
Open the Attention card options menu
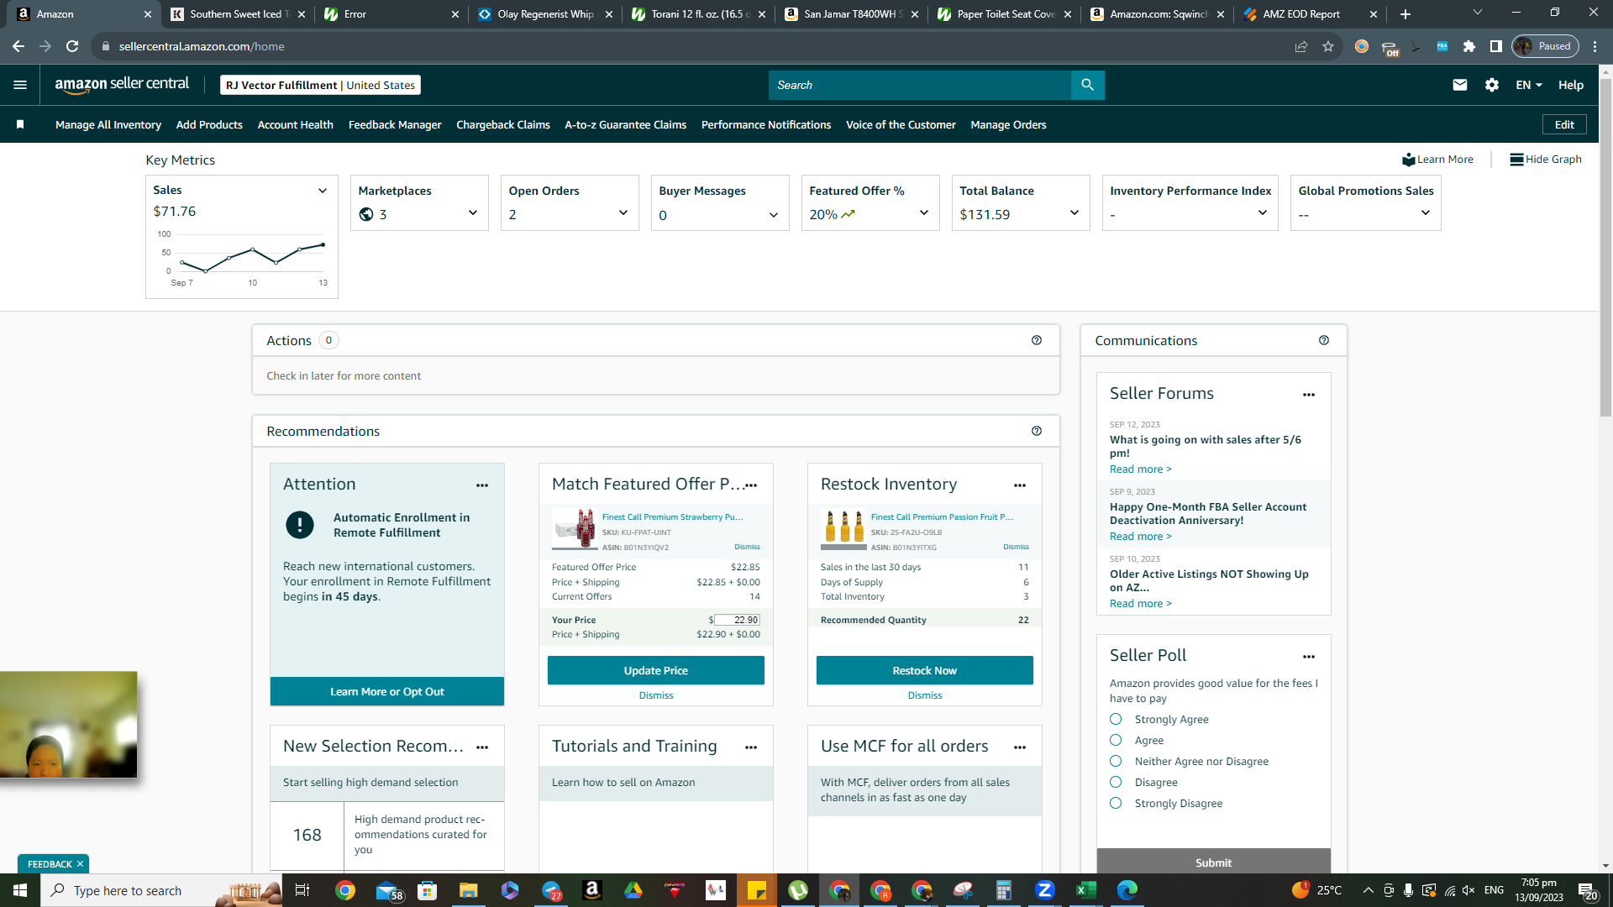click(482, 485)
